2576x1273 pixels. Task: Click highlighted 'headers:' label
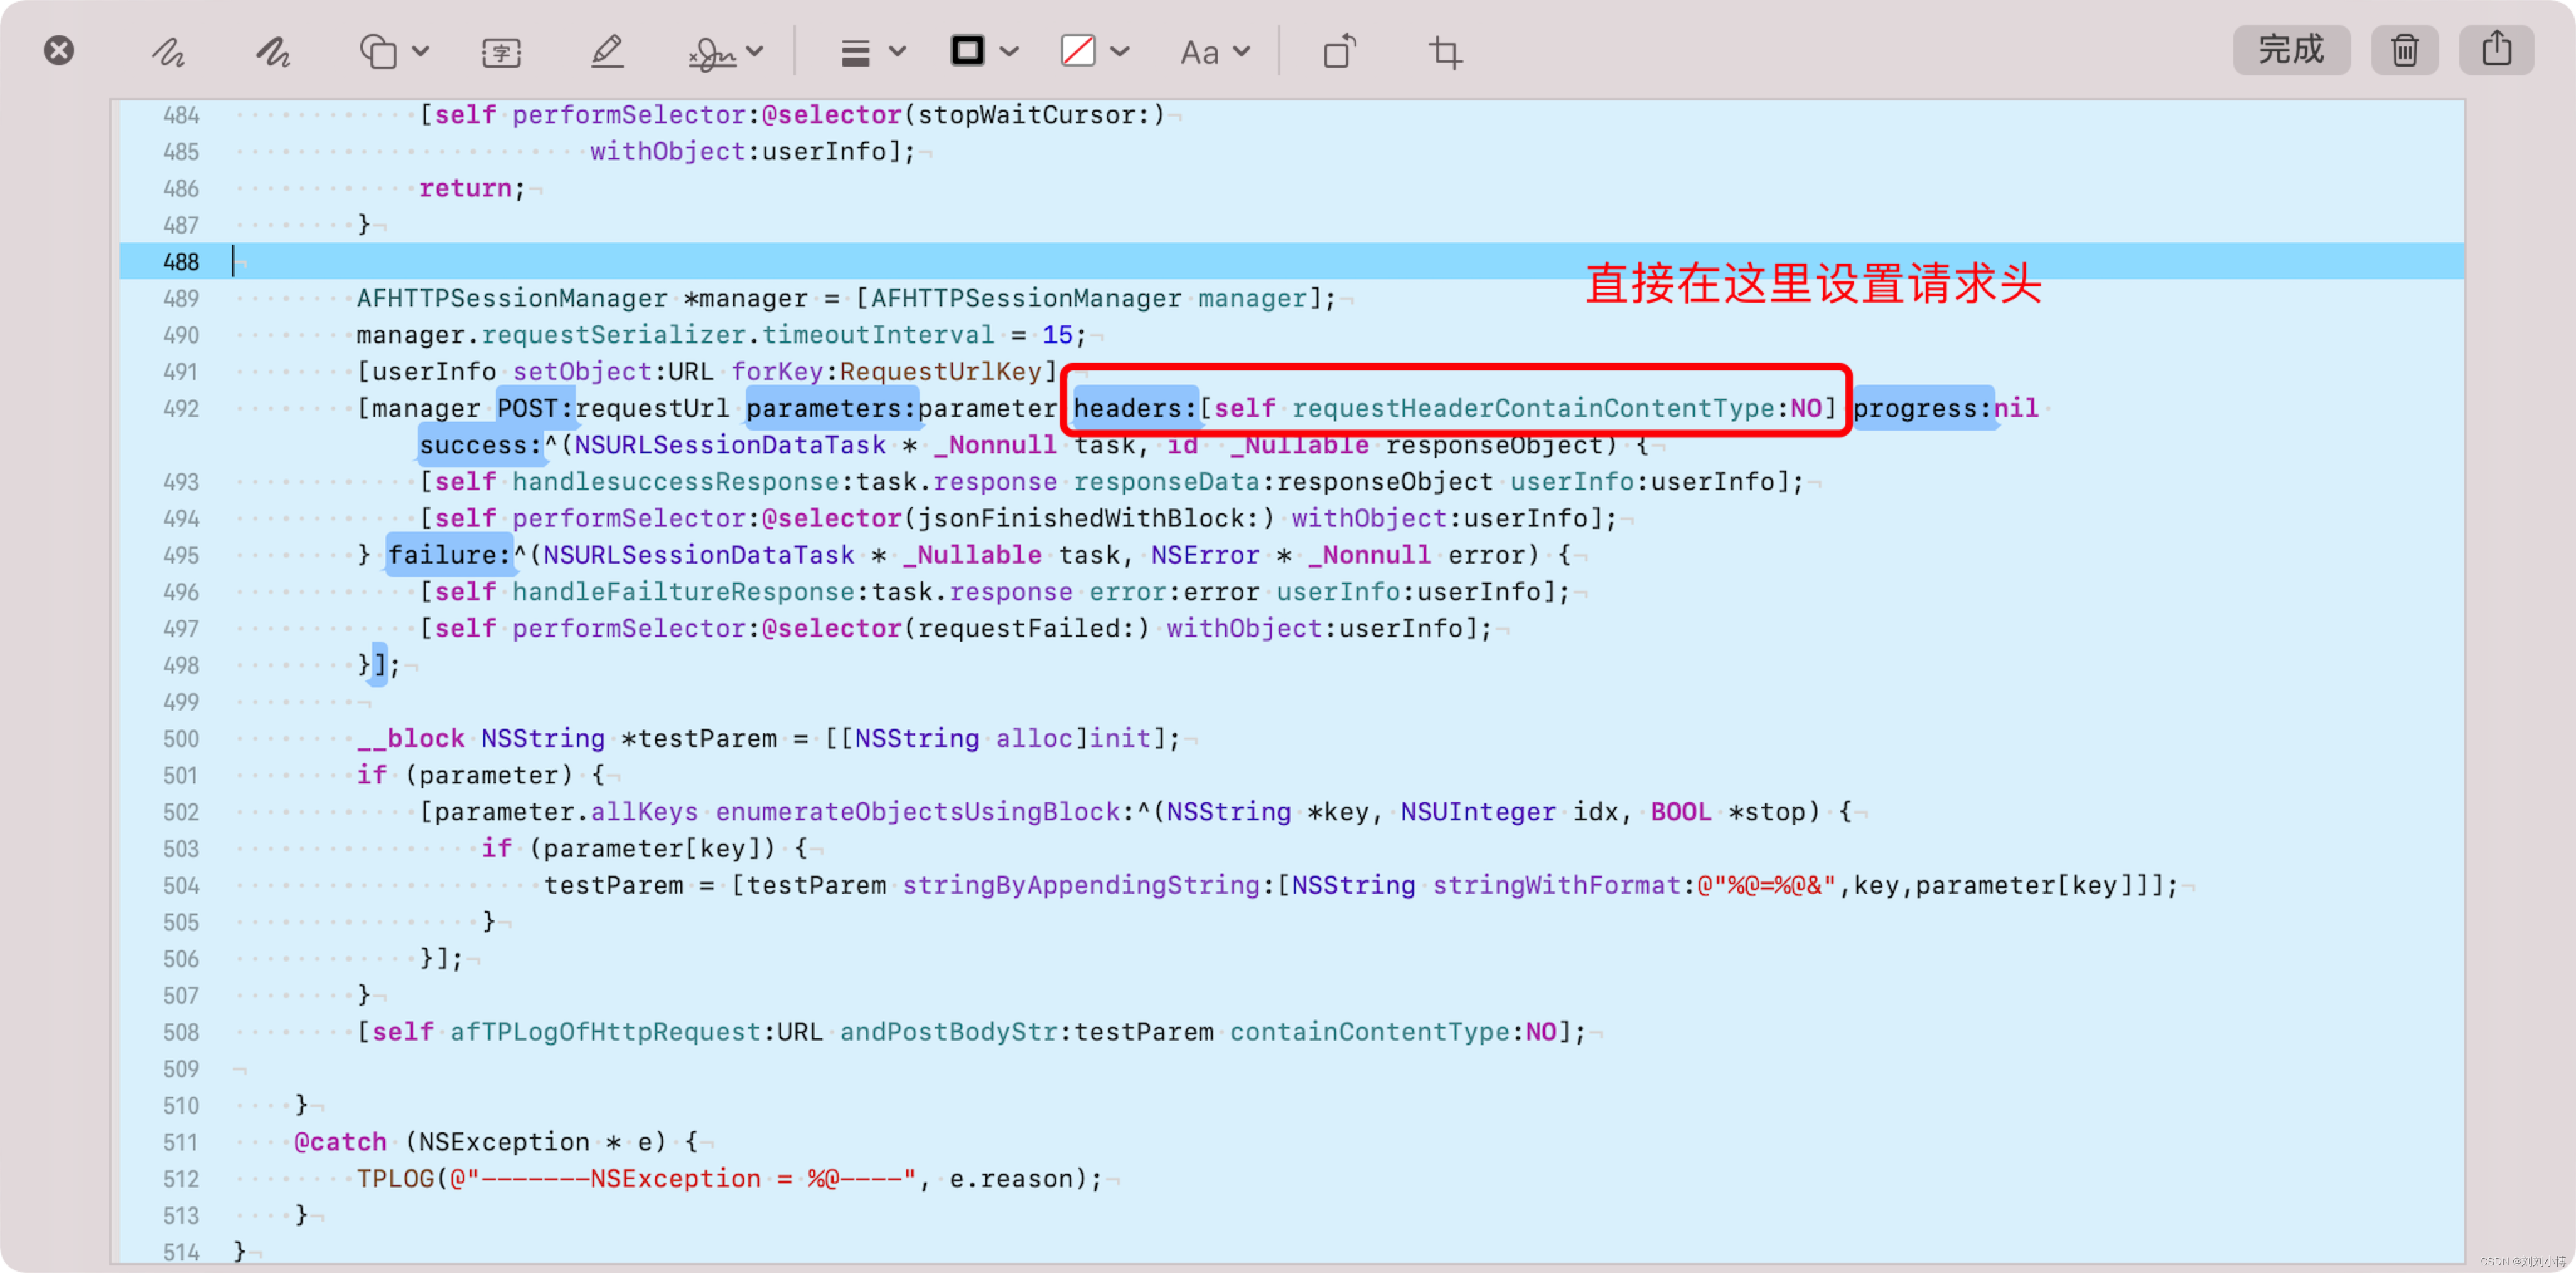[1135, 408]
